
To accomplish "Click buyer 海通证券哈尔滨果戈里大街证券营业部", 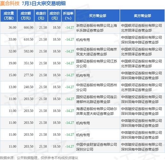I will 97,111.
